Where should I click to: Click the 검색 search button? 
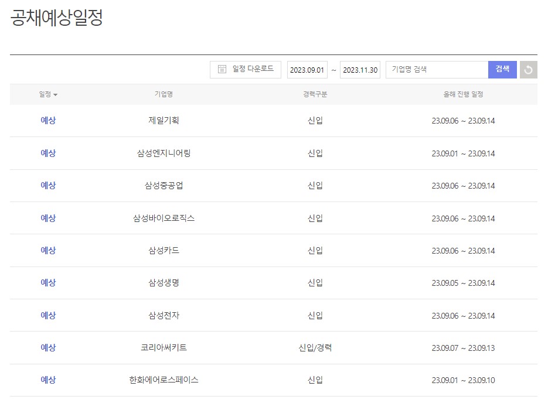pyautogui.click(x=502, y=70)
